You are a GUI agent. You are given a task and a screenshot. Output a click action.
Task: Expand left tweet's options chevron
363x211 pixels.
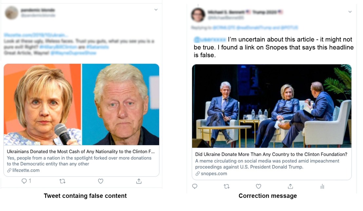click(156, 10)
